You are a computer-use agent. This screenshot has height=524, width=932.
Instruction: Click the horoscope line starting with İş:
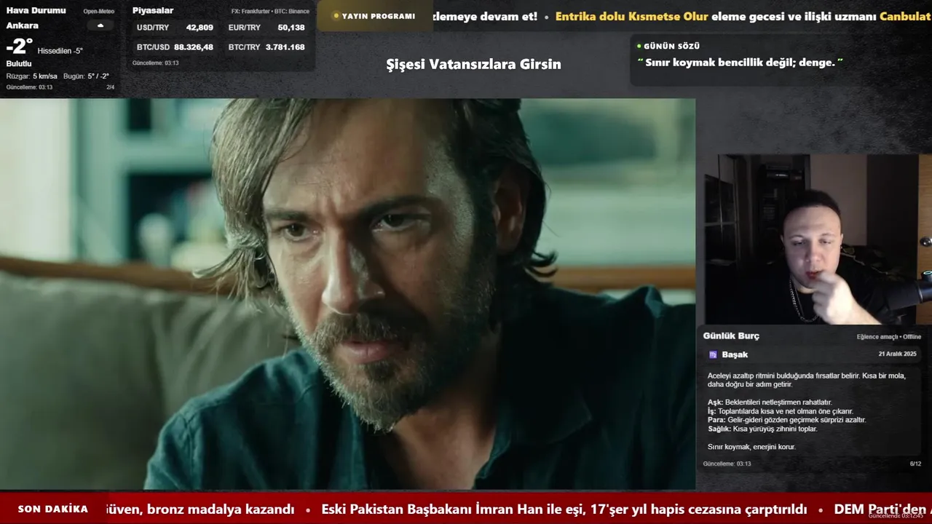click(780, 411)
